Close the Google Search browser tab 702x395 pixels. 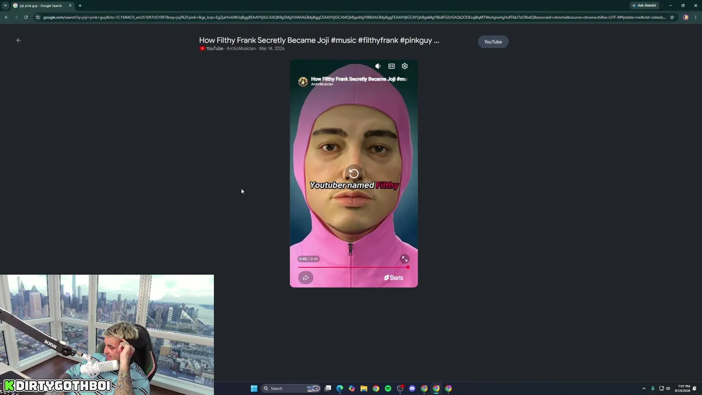[70, 5]
